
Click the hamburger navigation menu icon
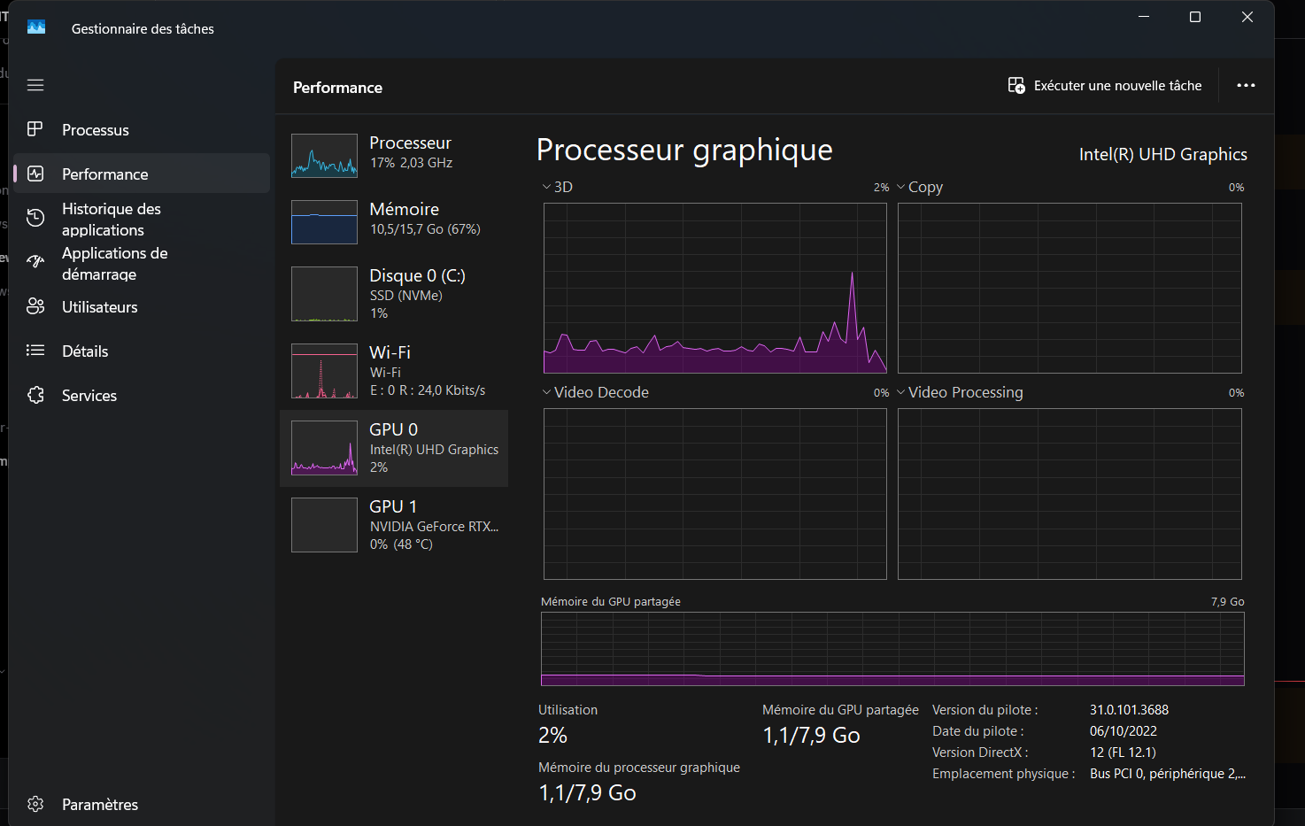point(35,85)
